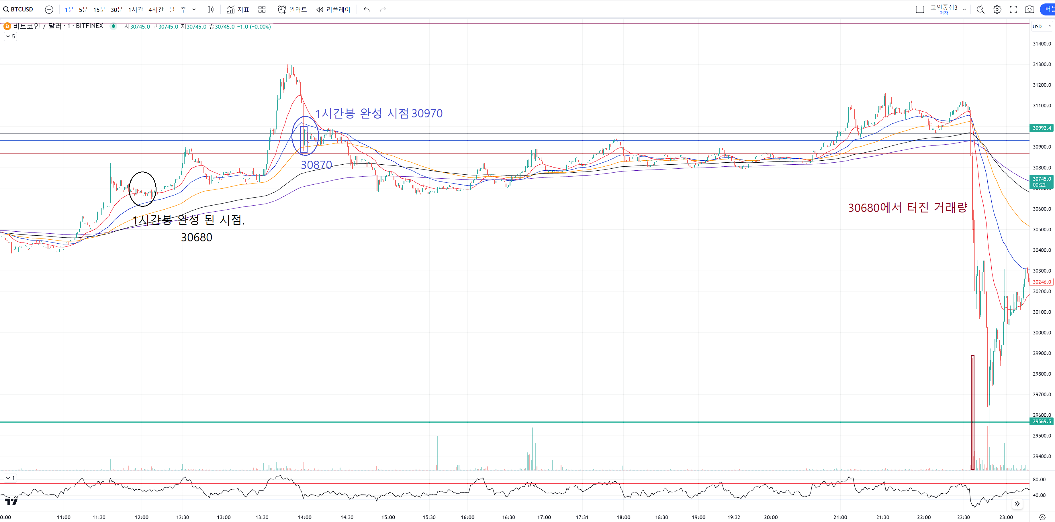This screenshot has height=522, width=1055.
Task: Open the indicator templates grid icon
Action: [x=262, y=9]
